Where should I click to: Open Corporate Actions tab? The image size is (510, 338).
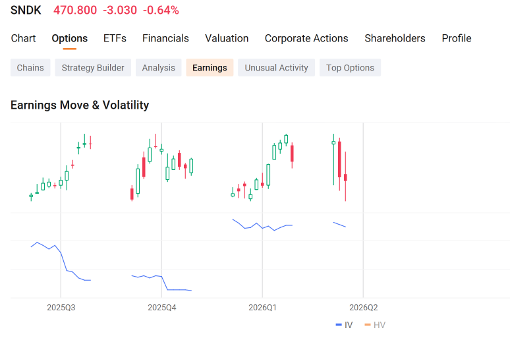[306, 38]
